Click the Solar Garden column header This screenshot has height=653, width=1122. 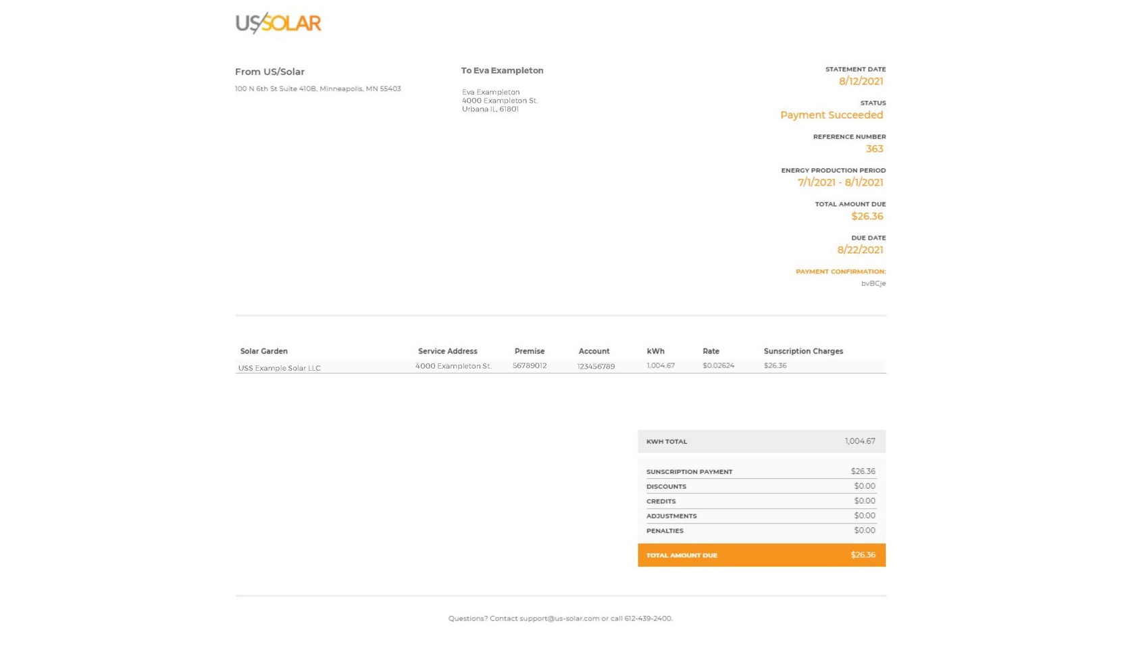pyautogui.click(x=263, y=351)
